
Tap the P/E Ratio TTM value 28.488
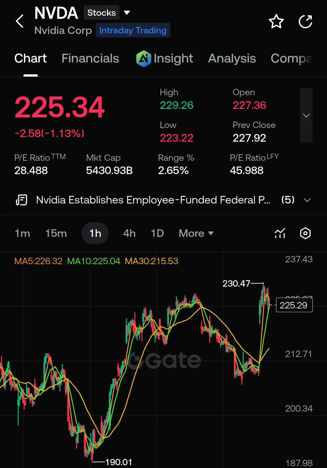(x=31, y=170)
